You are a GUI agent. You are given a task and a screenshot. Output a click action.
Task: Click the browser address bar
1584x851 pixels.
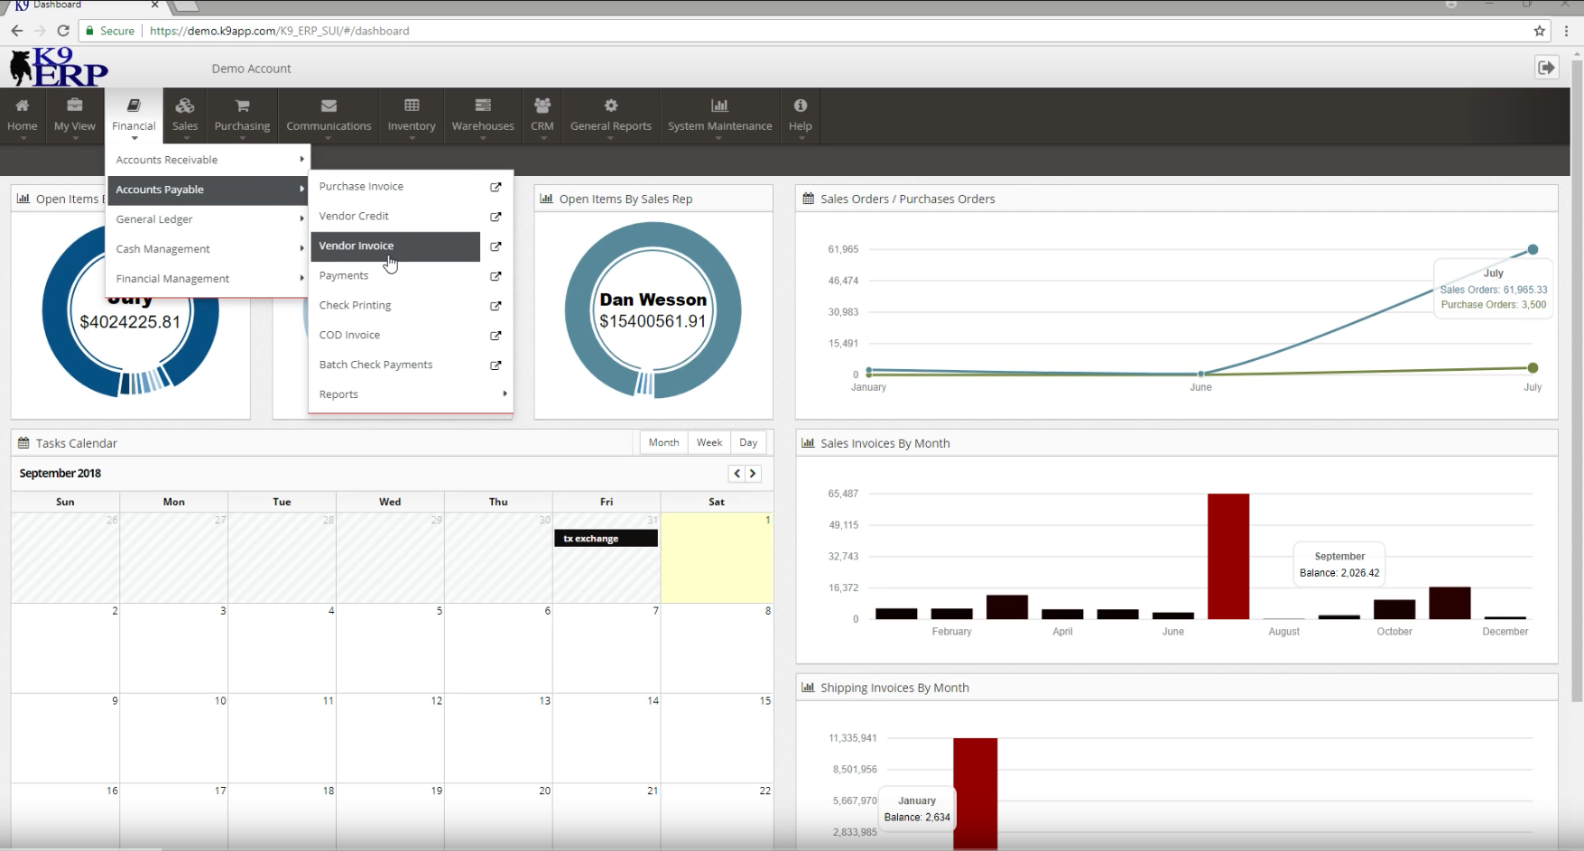(812, 31)
